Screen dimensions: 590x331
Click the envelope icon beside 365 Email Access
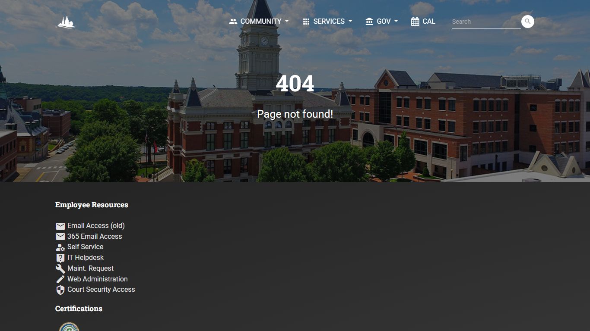click(60, 237)
